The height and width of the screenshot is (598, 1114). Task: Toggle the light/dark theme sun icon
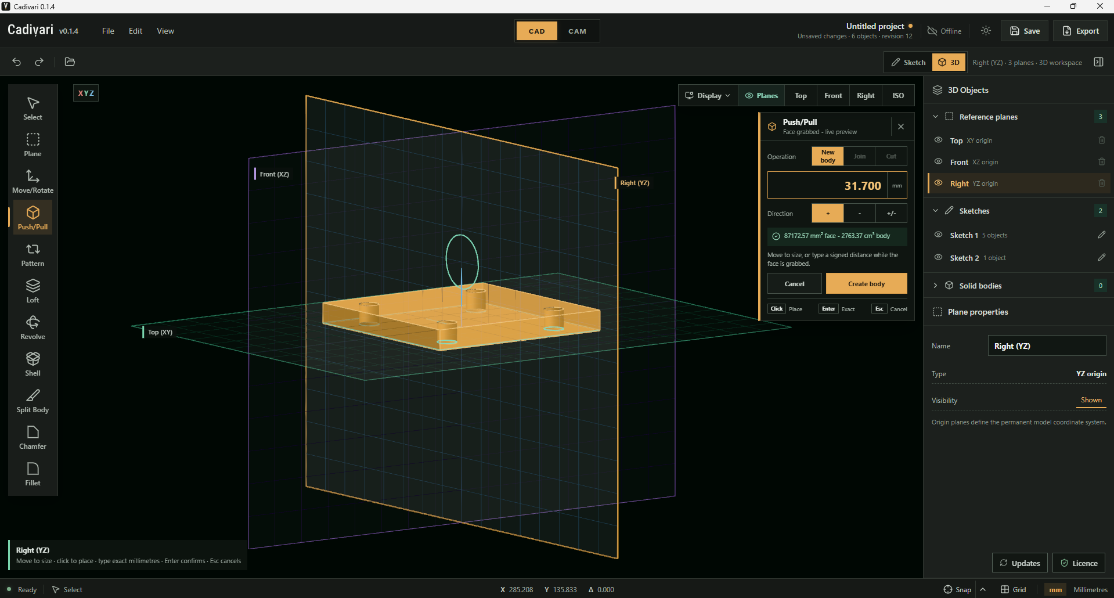(x=986, y=31)
